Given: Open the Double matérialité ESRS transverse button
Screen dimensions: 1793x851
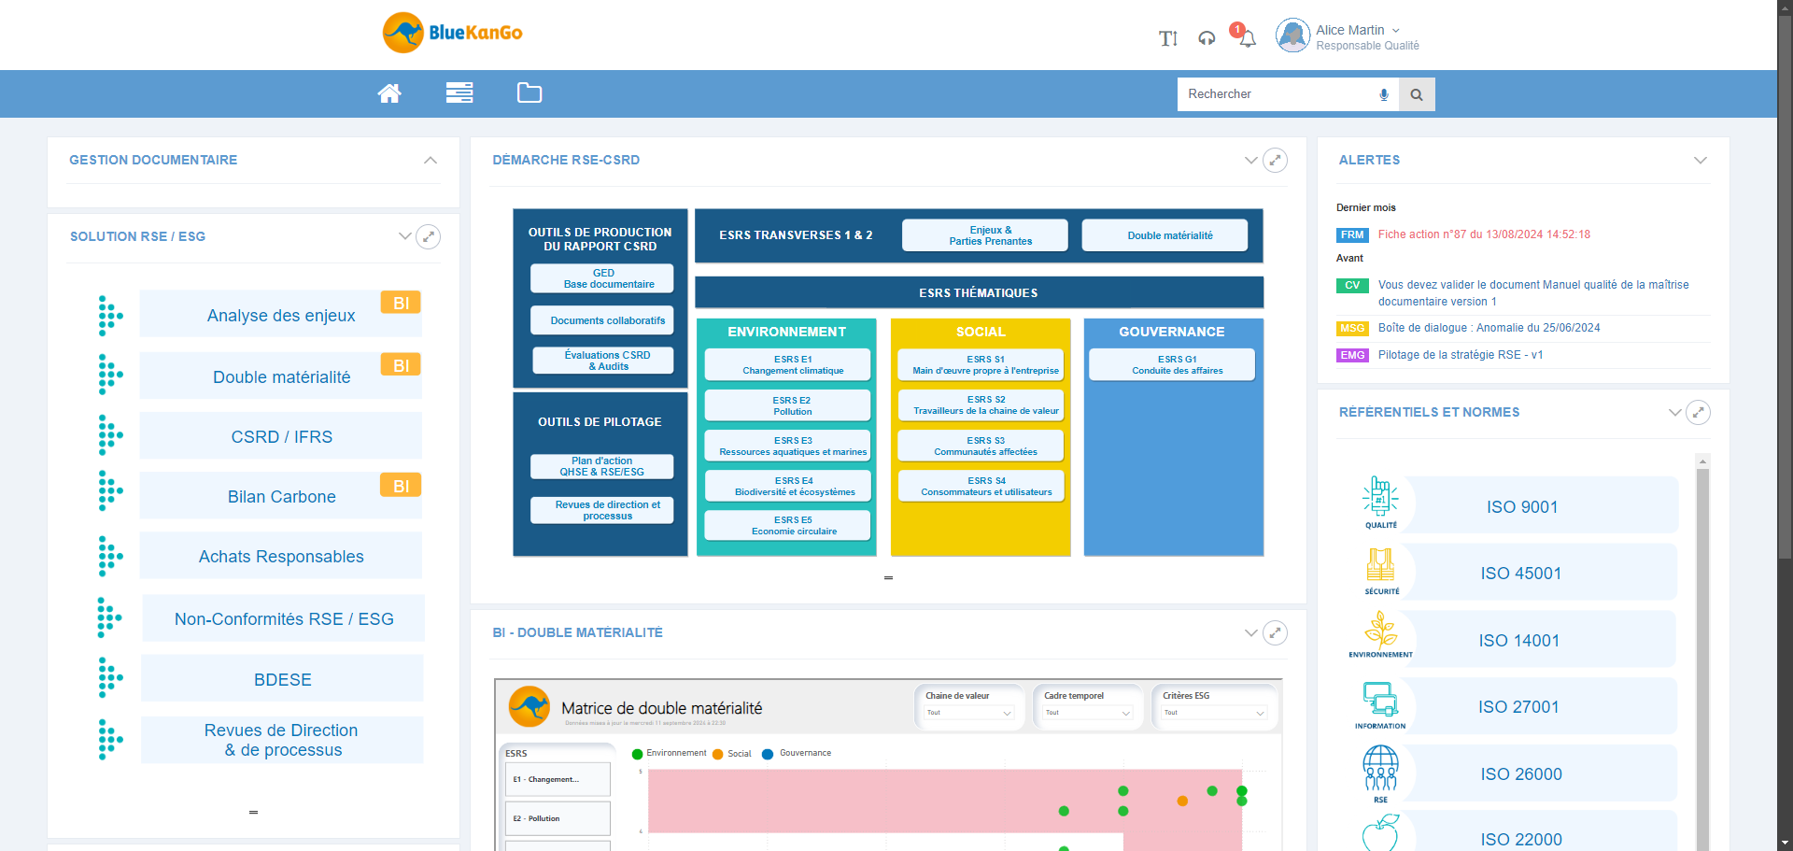Looking at the screenshot, I should point(1165,235).
